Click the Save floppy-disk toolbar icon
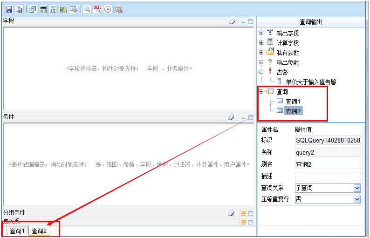This screenshot has height=238, width=370. point(9,9)
